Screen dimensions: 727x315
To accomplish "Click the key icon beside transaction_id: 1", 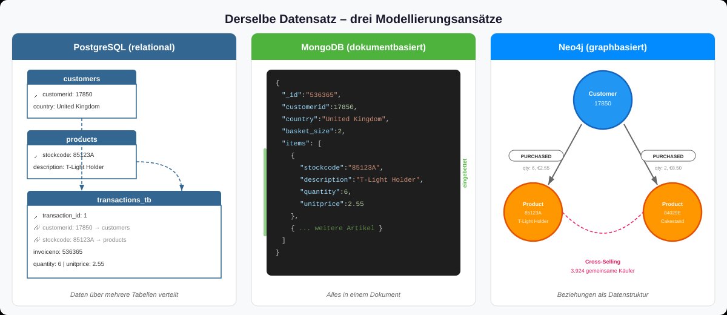I will (36, 216).
